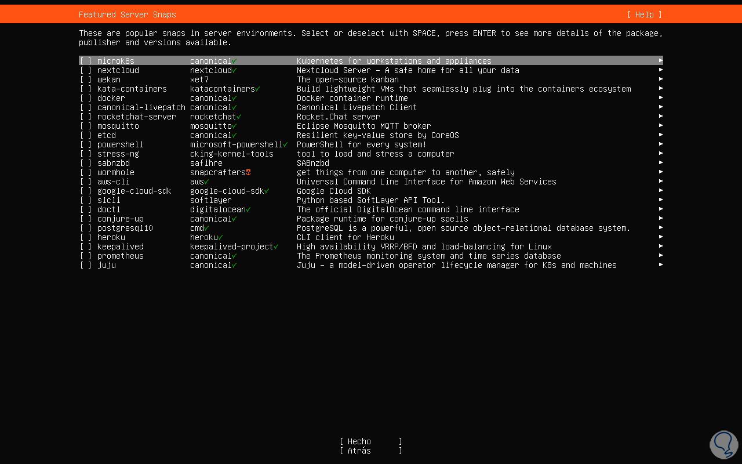The width and height of the screenshot is (742, 464).
Task: Show details arrow for prometheus row
Action: pos(661,255)
